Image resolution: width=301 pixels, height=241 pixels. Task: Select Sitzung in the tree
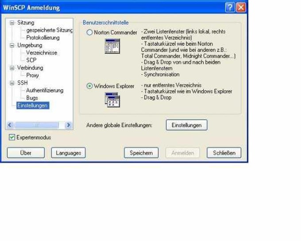pyautogui.click(x=26, y=23)
